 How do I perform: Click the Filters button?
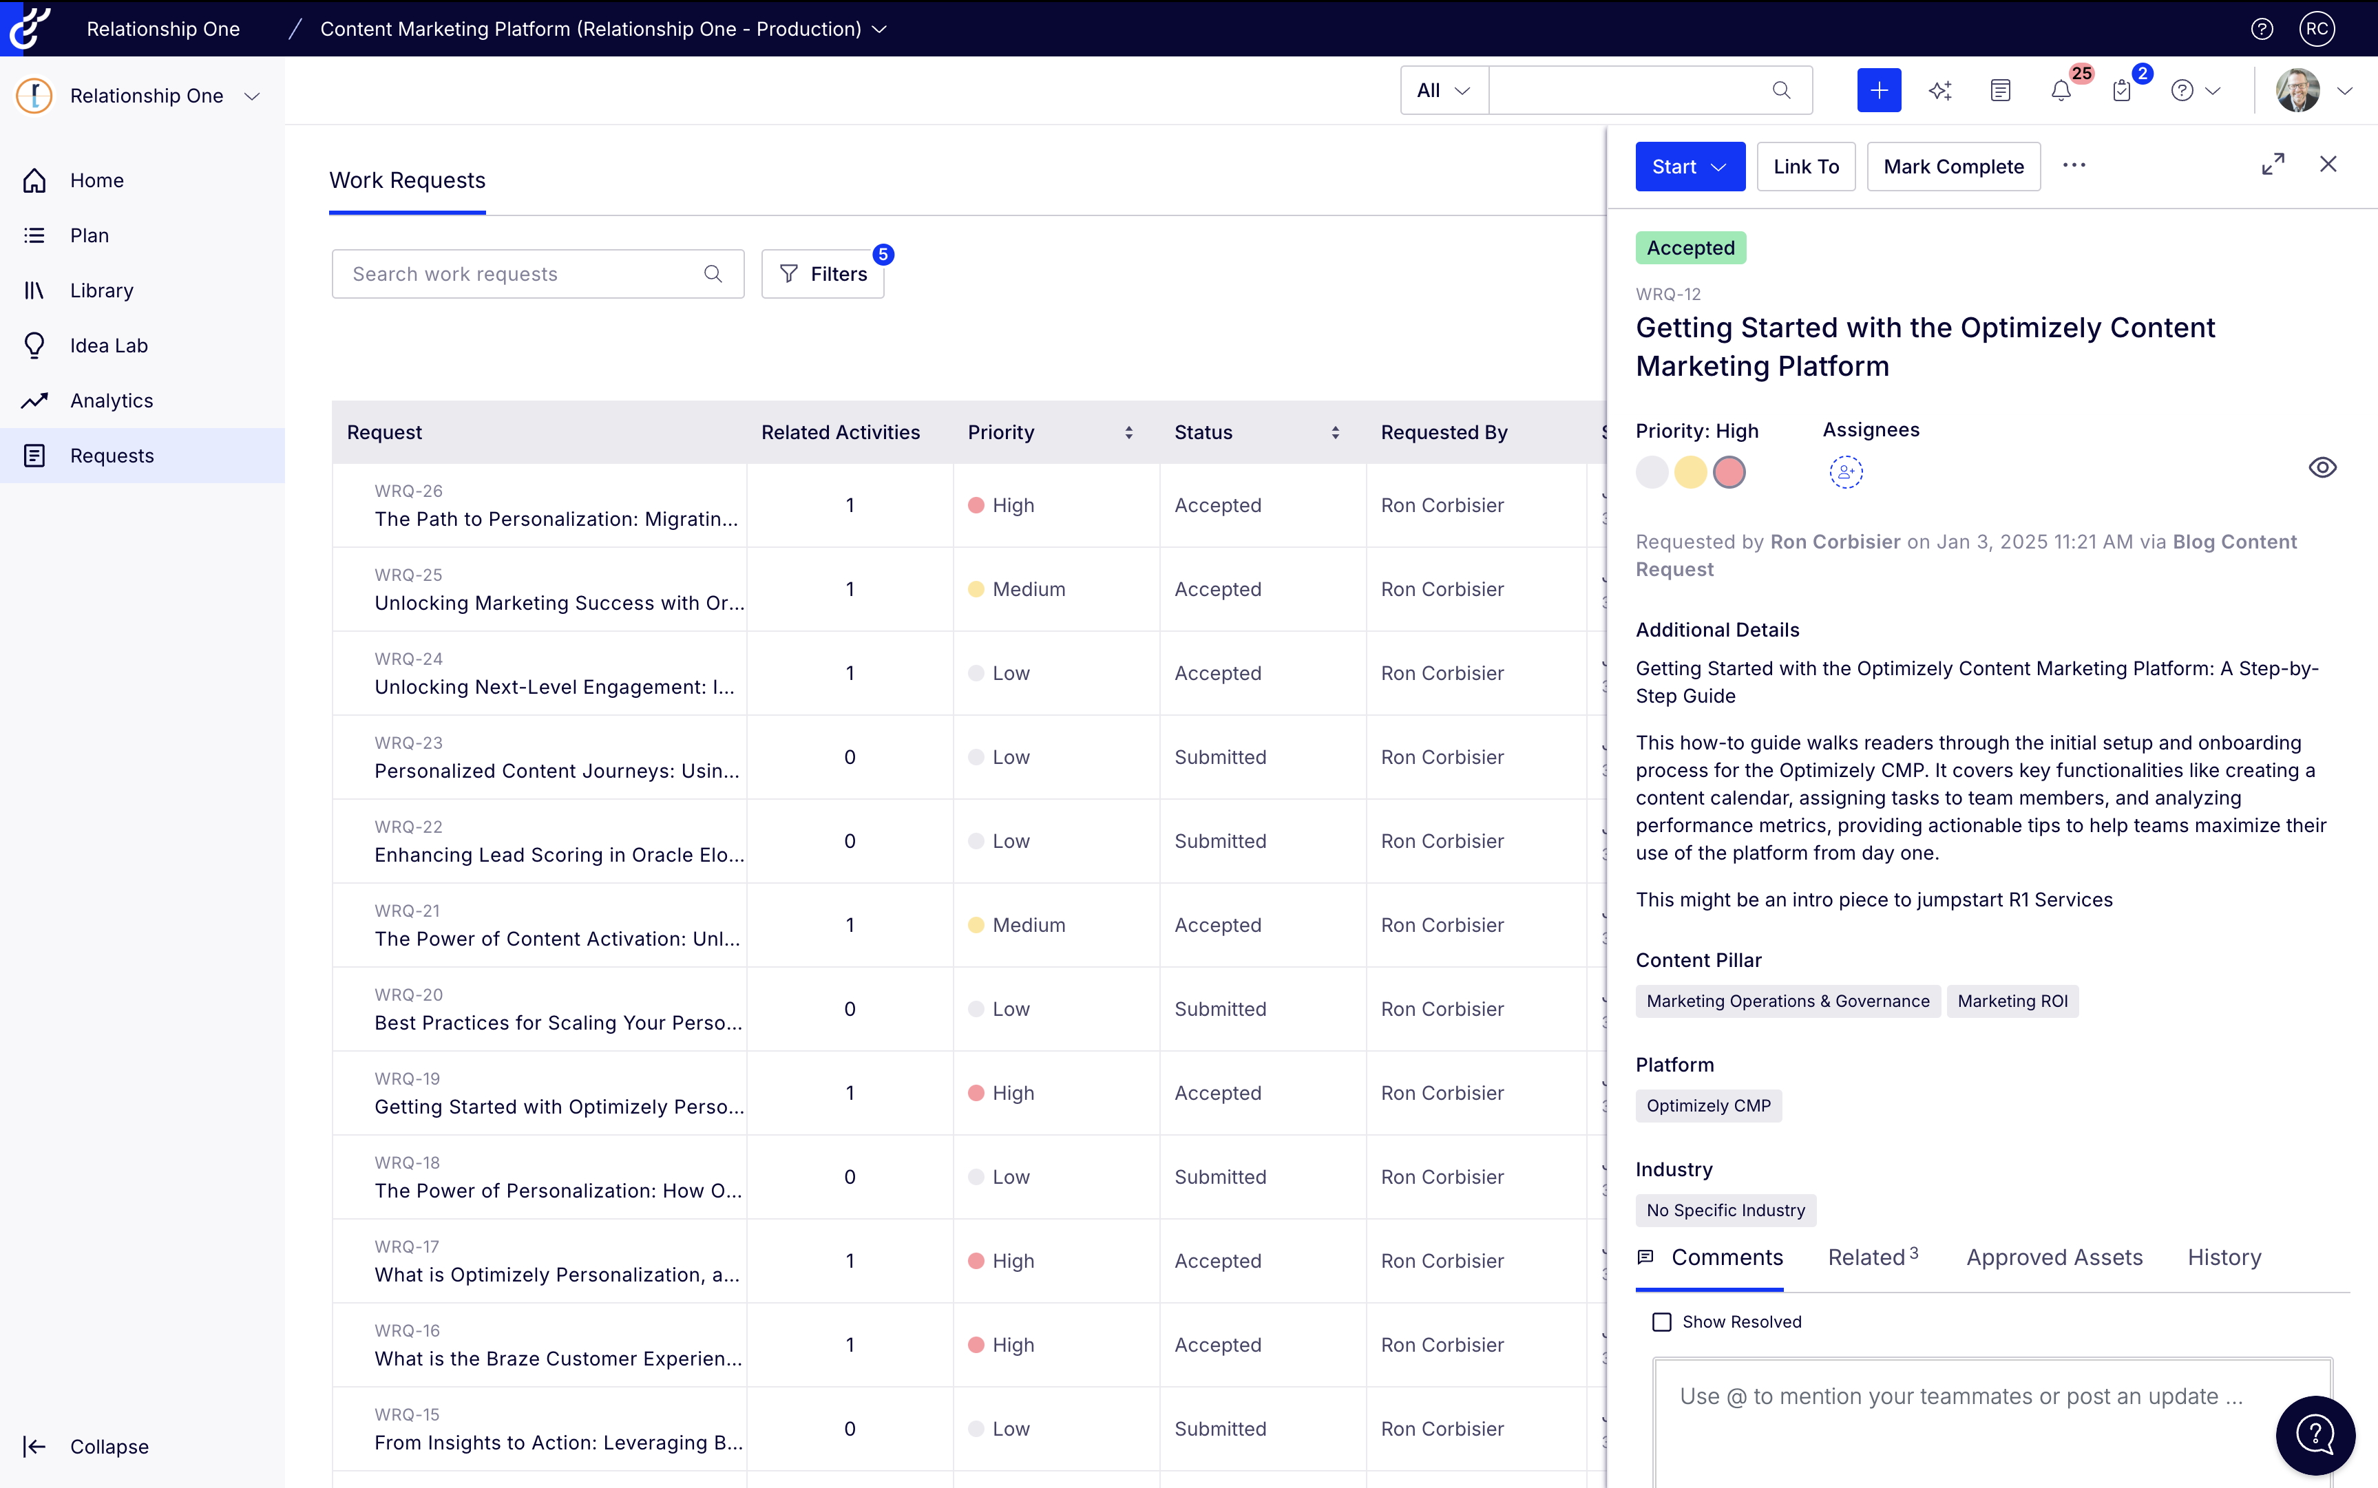pyautogui.click(x=823, y=274)
